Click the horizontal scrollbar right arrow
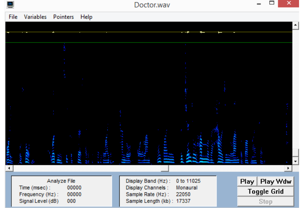The height and width of the screenshot is (208, 303). tap(288, 168)
